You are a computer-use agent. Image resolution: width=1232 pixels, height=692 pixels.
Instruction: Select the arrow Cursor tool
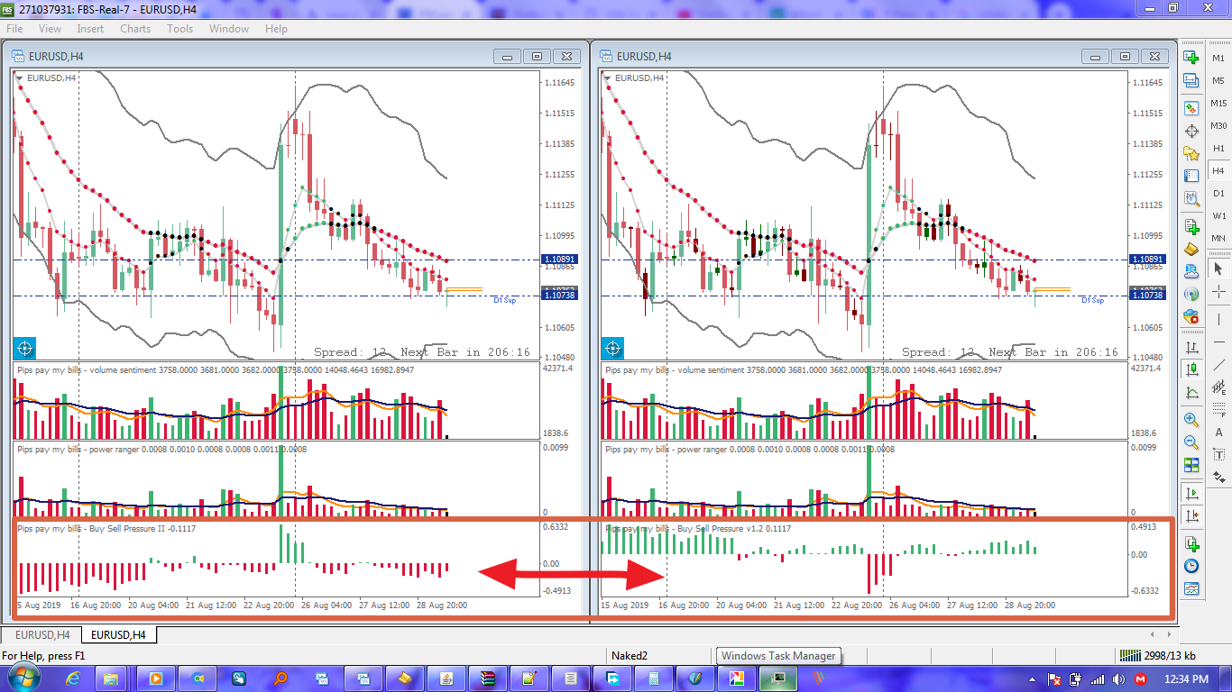[x=1219, y=269]
